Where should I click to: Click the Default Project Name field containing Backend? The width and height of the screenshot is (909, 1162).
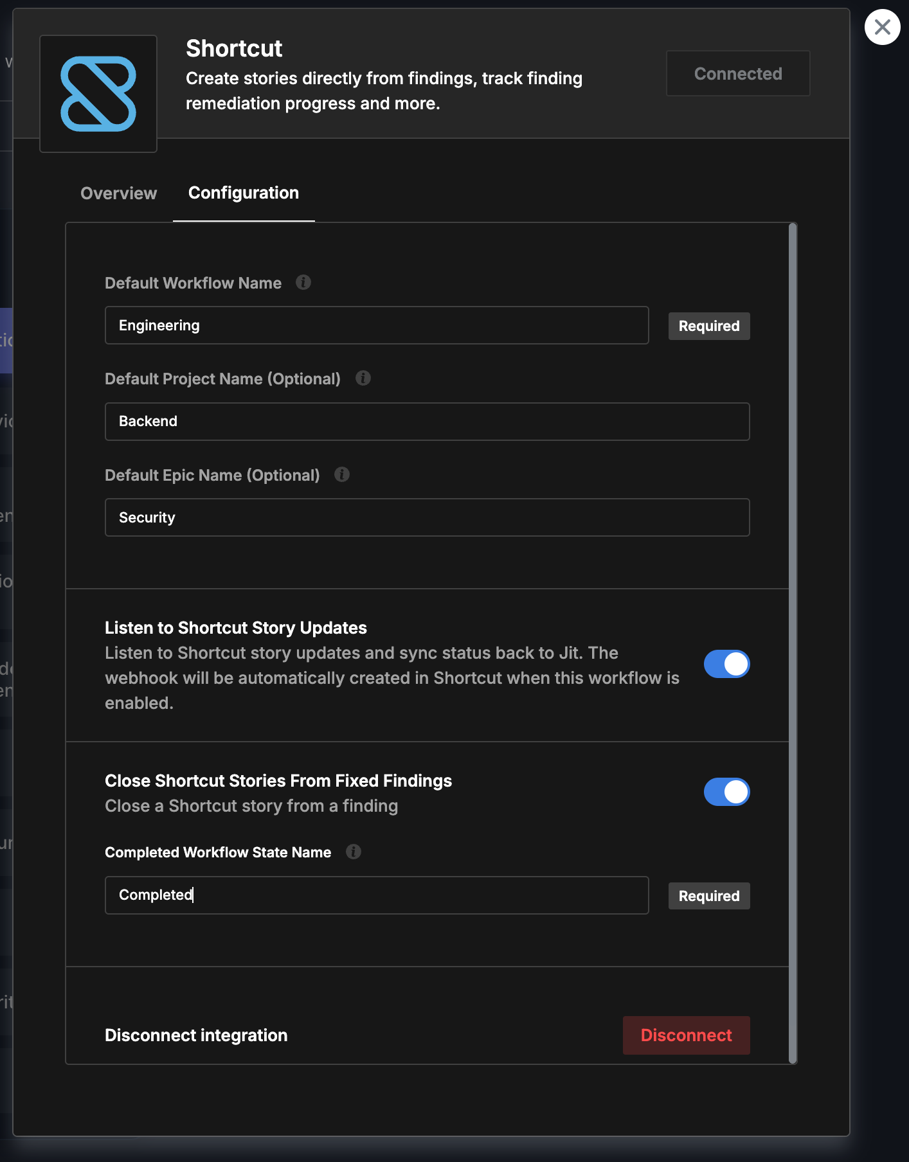click(428, 422)
